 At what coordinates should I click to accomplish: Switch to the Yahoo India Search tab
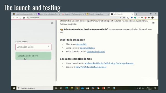coord(49,14)
